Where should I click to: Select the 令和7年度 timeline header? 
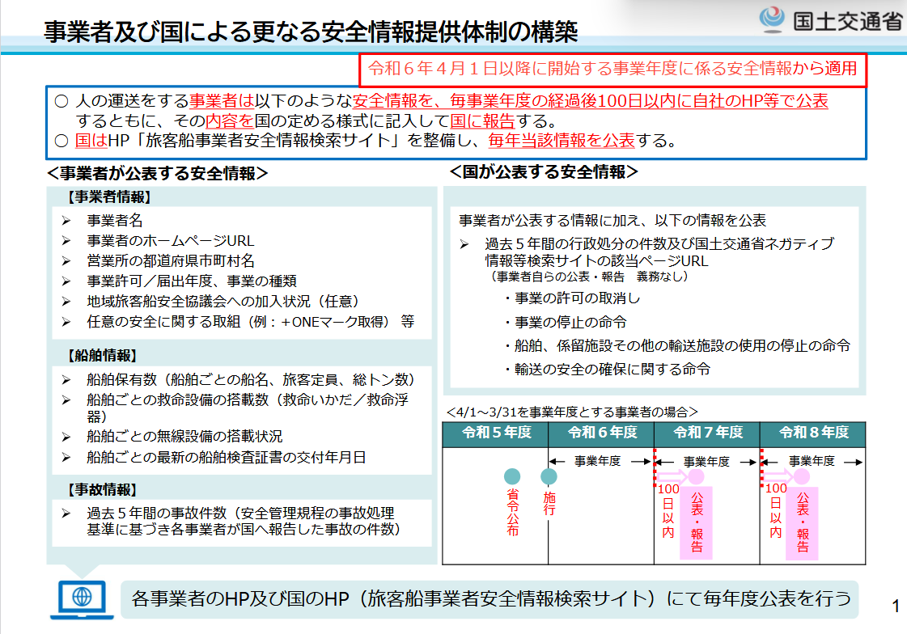coord(707,433)
